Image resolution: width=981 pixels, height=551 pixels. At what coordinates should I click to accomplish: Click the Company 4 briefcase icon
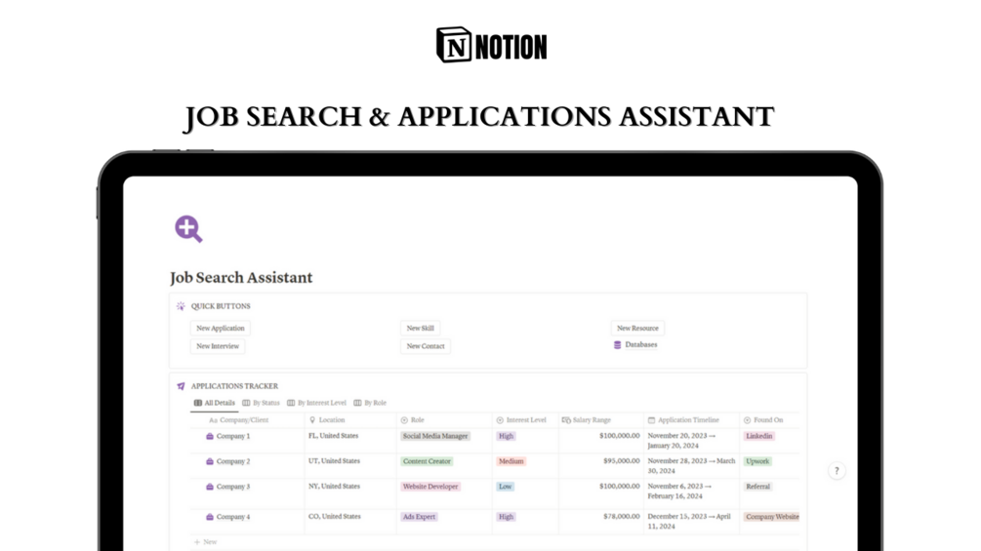[x=210, y=517]
